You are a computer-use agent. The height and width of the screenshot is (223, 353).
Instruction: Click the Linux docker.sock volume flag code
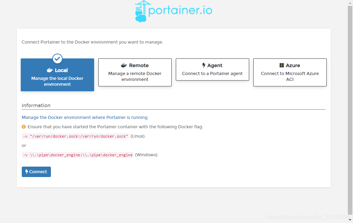(x=75, y=136)
